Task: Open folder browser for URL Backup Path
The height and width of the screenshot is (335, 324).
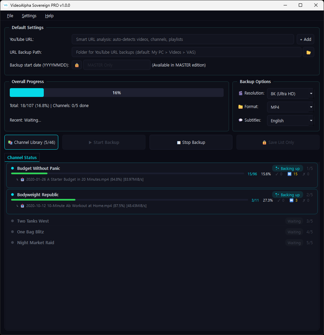Action: click(308, 52)
